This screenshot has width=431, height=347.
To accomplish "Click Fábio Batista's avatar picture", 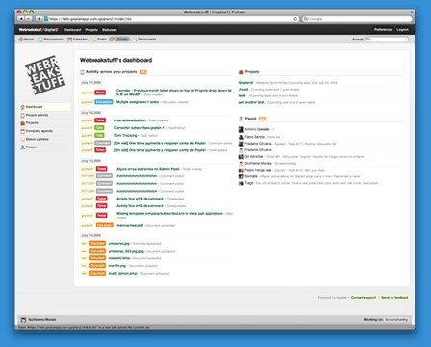I will click(x=241, y=137).
